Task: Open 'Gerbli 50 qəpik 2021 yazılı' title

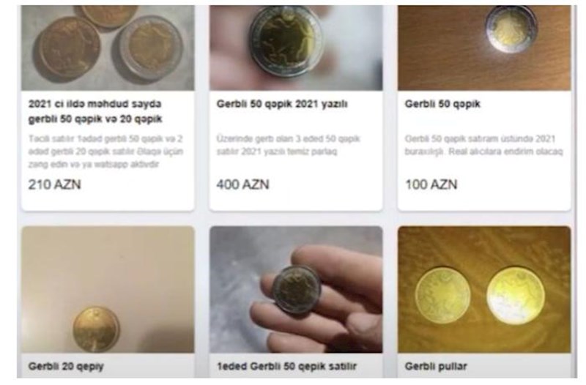Action: click(x=282, y=104)
